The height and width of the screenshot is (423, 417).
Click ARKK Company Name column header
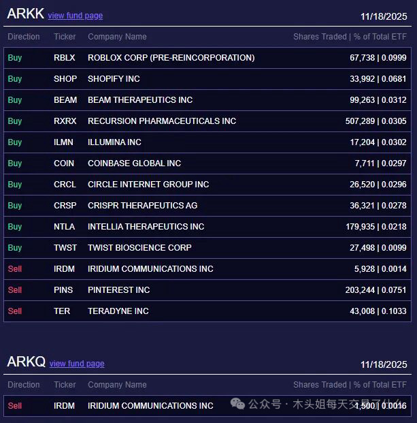pos(117,37)
